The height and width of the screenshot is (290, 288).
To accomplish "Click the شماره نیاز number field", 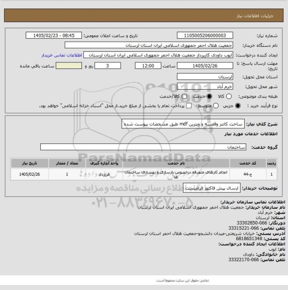I will 205,35.
